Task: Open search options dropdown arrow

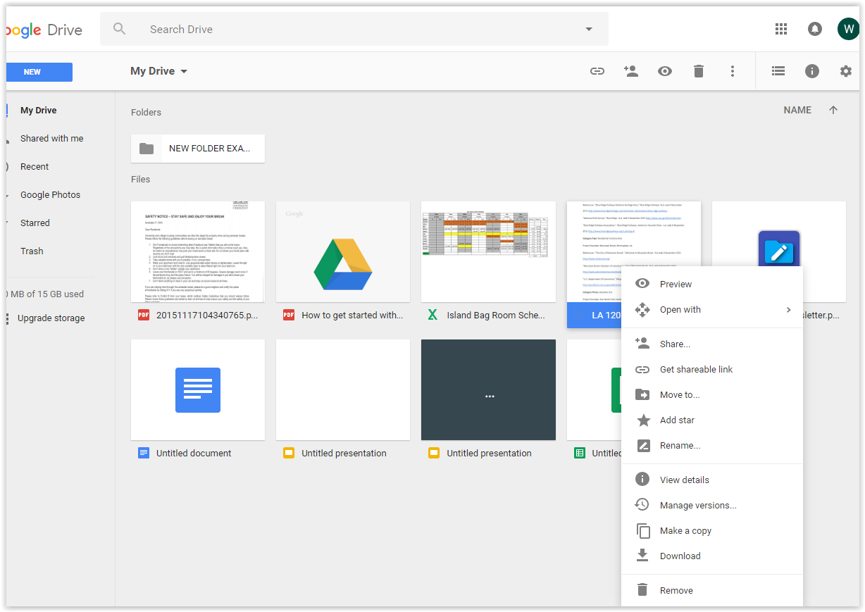Action: (x=589, y=29)
